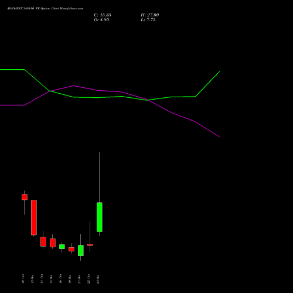
Task: Click the close value C: 15.35
Action: pos(103,15)
